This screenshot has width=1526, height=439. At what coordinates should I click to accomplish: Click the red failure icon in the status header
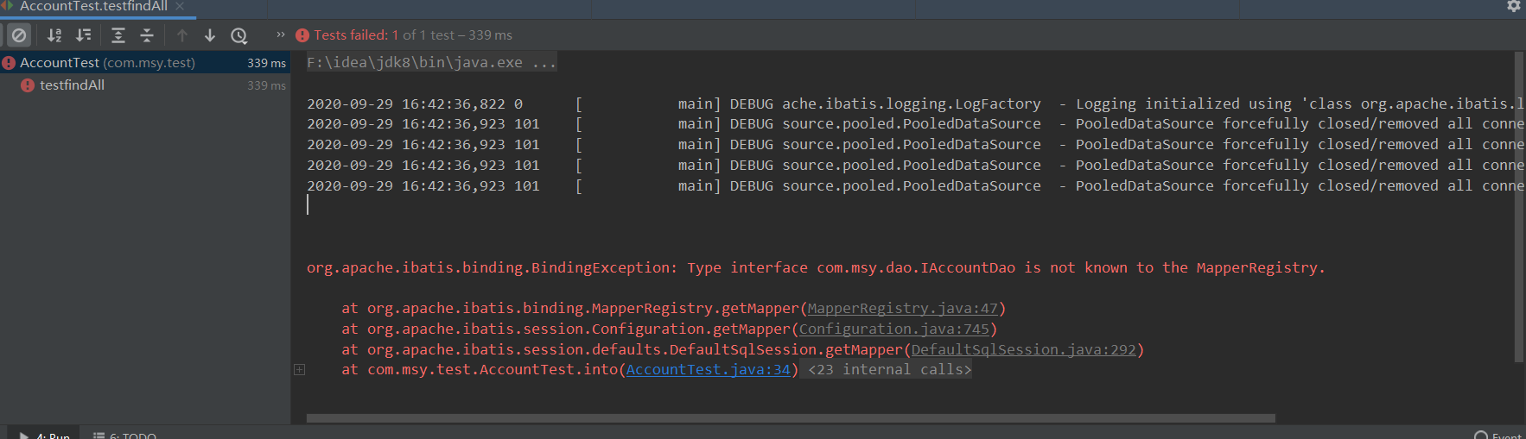click(302, 35)
